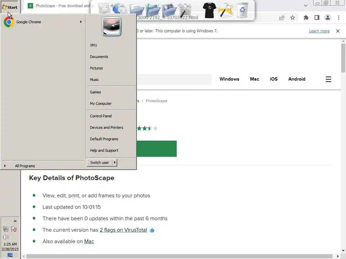
Task: Show hidden taskbar toolbar chevron
Action: [x=15, y=221]
